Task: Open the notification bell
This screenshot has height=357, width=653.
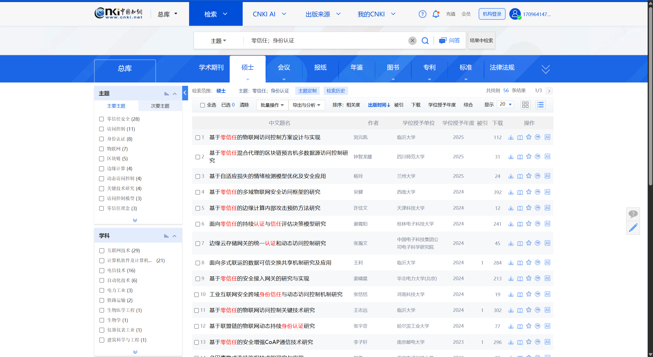Action: pyautogui.click(x=436, y=14)
